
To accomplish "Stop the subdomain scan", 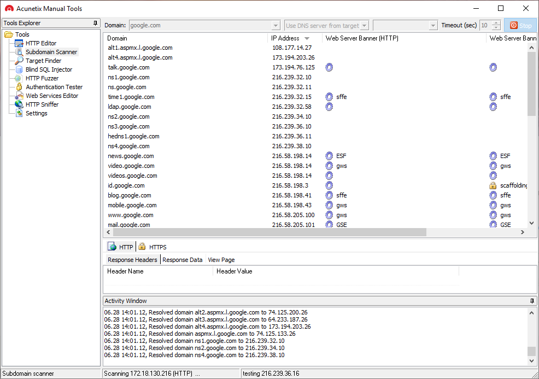I will tap(520, 26).
